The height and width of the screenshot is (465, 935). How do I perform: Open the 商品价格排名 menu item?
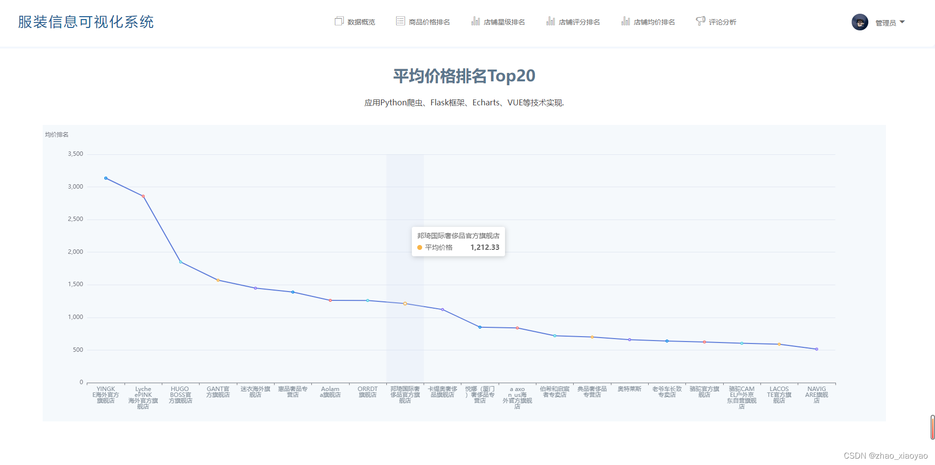click(x=423, y=22)
